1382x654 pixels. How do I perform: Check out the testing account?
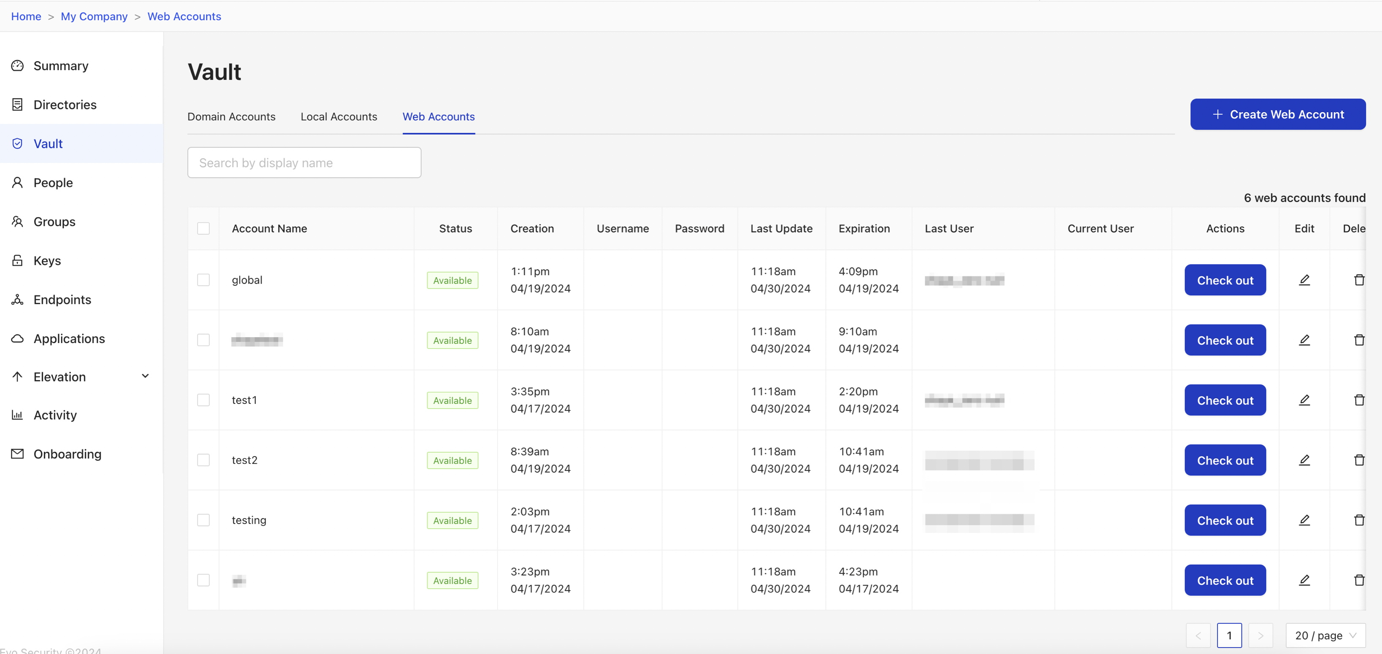click(x=1225, y=520)
